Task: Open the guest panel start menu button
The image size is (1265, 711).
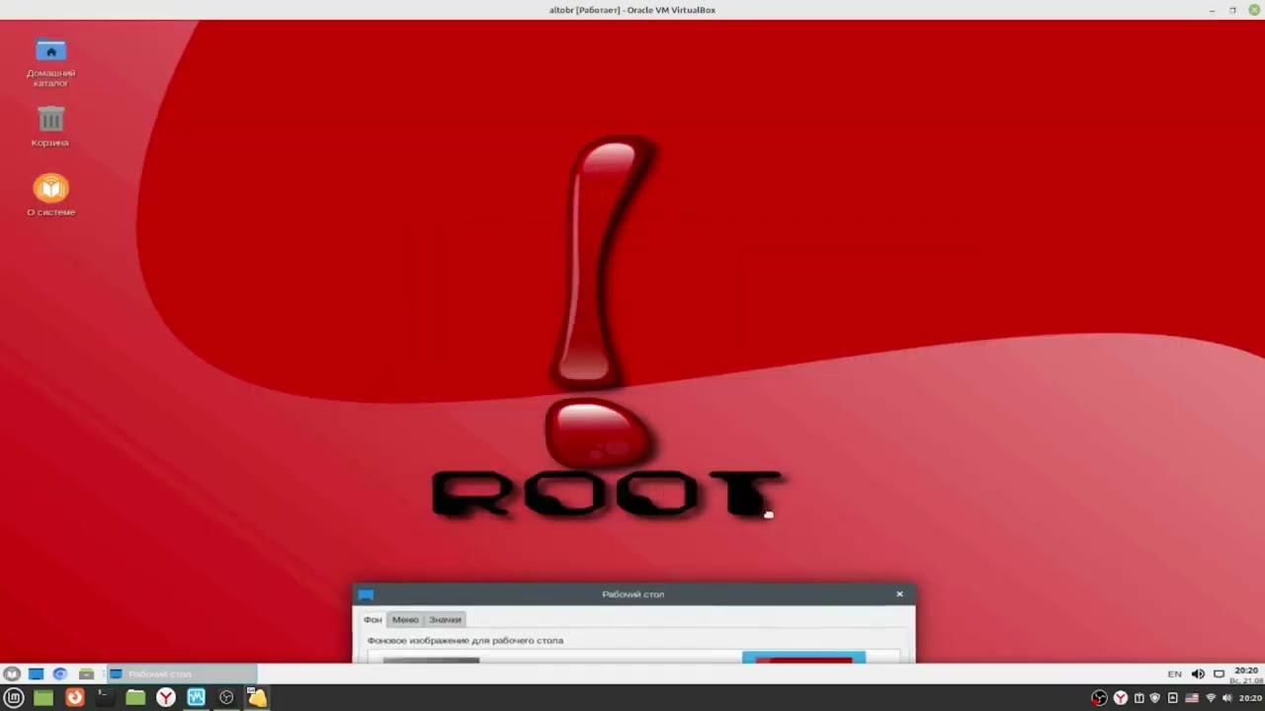Action: pos(12,674)
